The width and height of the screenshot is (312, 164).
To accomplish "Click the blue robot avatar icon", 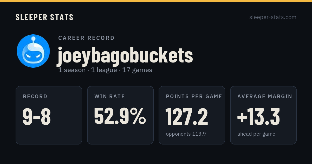I will coord(33,51).
